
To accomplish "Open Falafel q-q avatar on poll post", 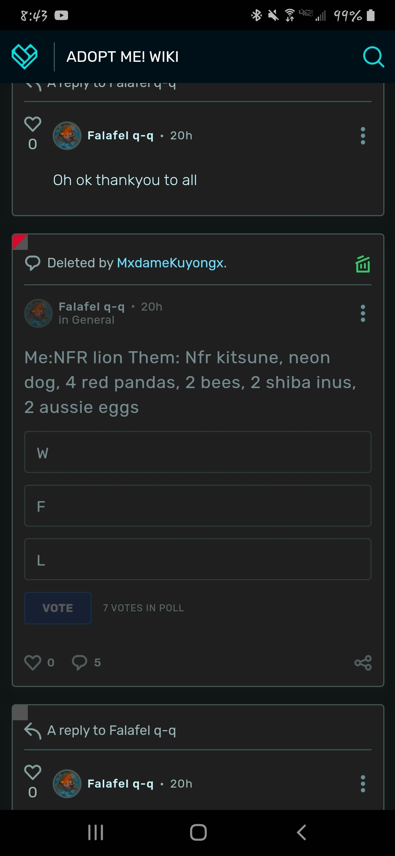I will pos(38,314).
